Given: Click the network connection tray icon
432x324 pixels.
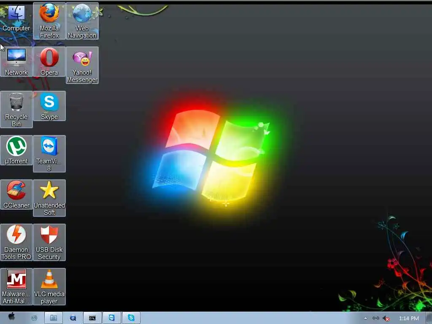Looking at the screenshot, I should [376, 319].
